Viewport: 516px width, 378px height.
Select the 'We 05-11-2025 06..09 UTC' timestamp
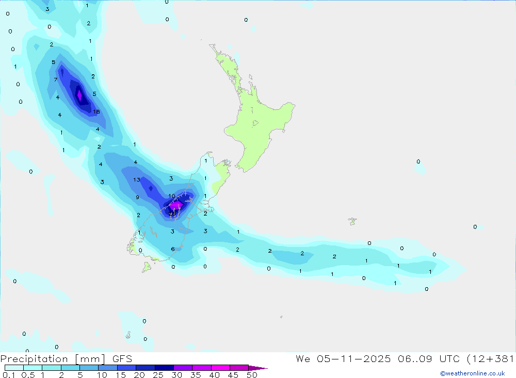(x=378, y=359)
